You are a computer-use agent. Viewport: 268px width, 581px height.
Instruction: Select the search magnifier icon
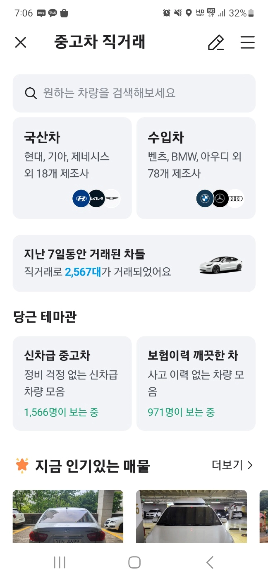tap(31, 93)
